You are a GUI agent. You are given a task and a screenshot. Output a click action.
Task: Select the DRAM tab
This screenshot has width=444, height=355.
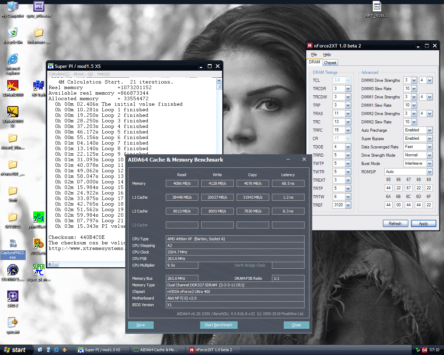coord(315,62)
